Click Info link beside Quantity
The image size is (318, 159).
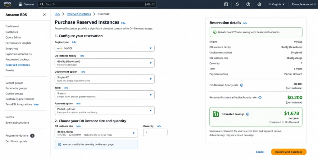(159, 126)
